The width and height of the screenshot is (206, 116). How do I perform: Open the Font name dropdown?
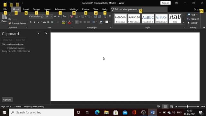point(44,16)
